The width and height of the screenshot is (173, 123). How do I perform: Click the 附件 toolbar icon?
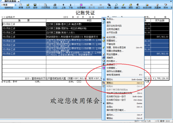166,6
